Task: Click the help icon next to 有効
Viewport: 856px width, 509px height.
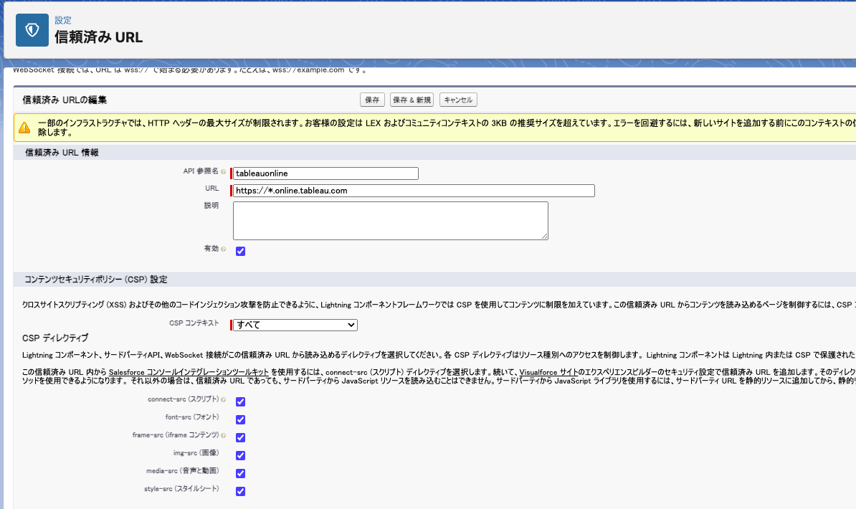Action: (223, 249)
